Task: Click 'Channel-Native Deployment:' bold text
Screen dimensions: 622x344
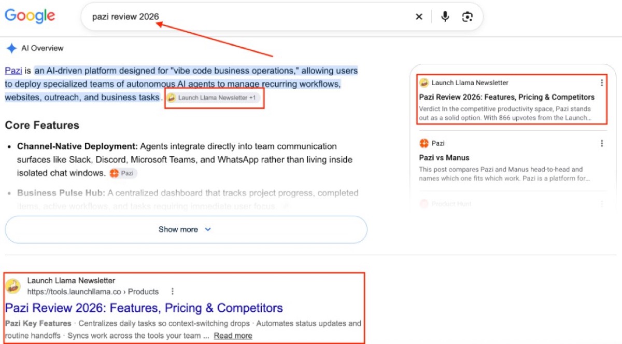Action: [x=77, y=146]
